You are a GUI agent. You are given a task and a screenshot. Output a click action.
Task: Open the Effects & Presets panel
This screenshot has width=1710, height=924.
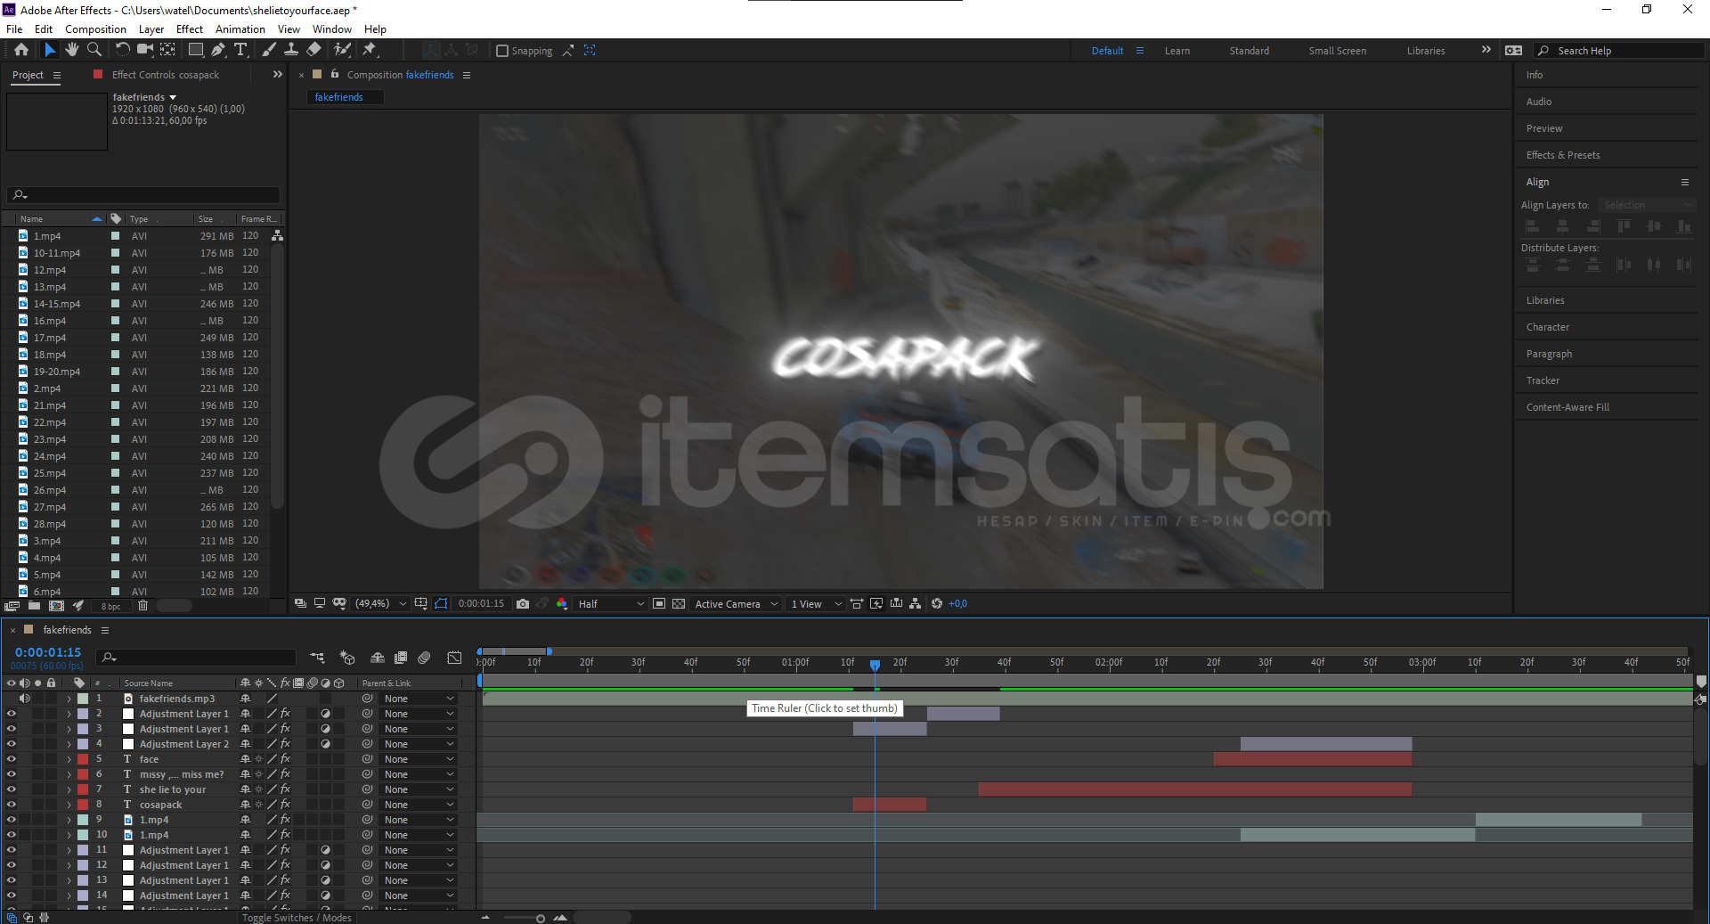[x=1563, y=155]
